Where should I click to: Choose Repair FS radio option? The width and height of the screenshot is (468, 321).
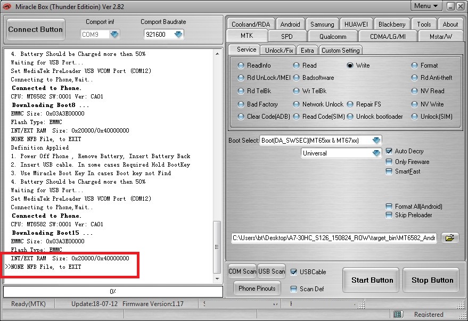click(350, 104)
